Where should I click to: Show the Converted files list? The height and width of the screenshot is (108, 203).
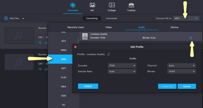pyautogui.click(x=111, y=18)
